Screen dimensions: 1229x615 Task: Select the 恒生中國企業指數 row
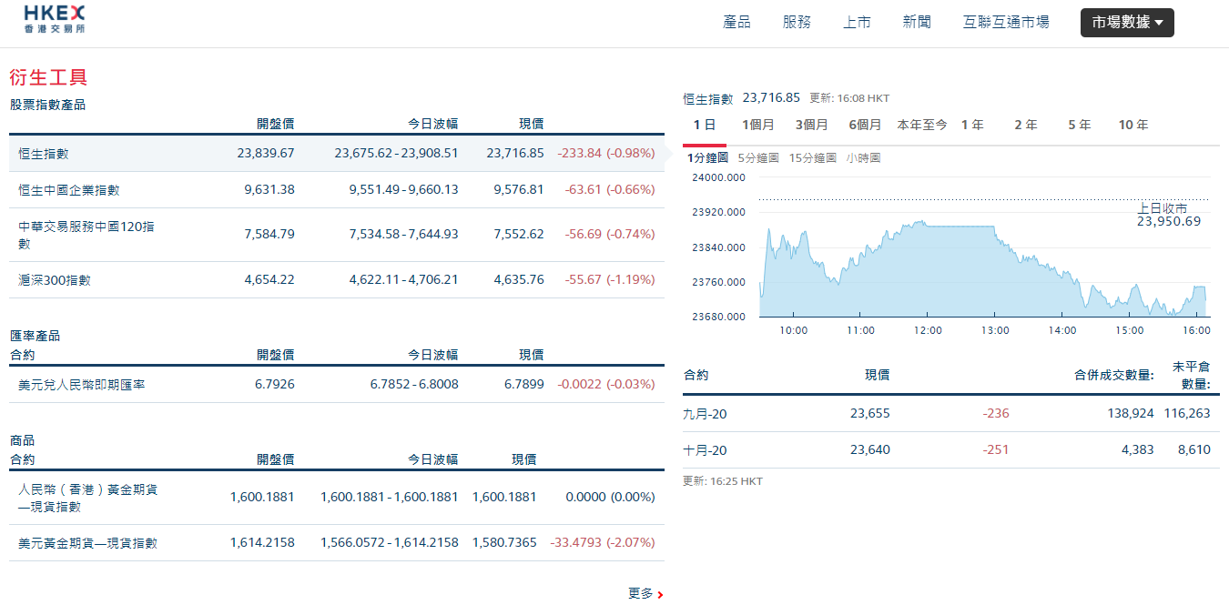click(x=69, y=190)
